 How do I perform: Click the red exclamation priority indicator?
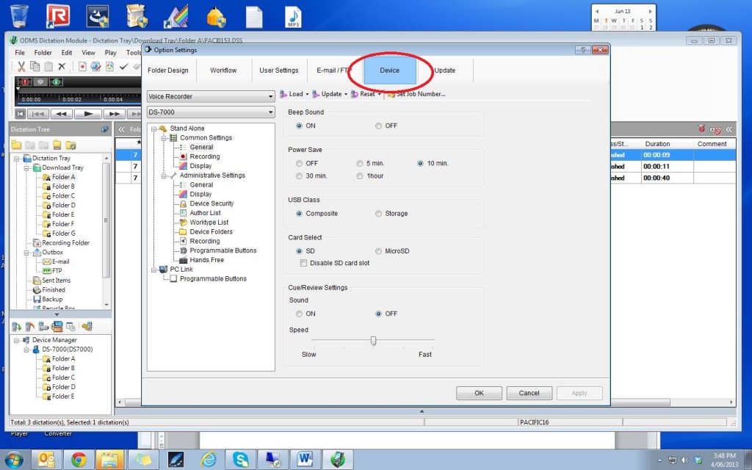pyautogui.click(x=24, y=82)
